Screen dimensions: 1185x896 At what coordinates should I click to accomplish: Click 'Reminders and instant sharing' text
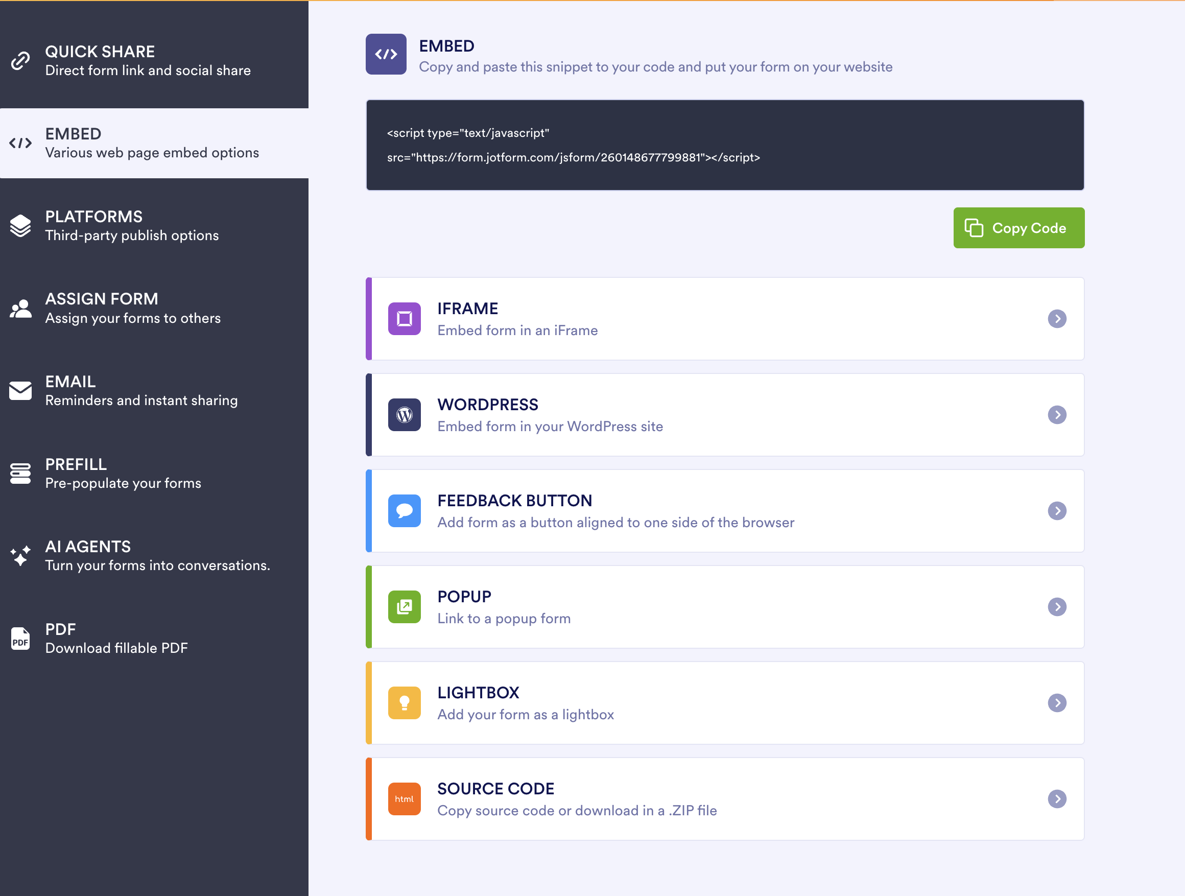pyautogui.click(x=141, y=400)
